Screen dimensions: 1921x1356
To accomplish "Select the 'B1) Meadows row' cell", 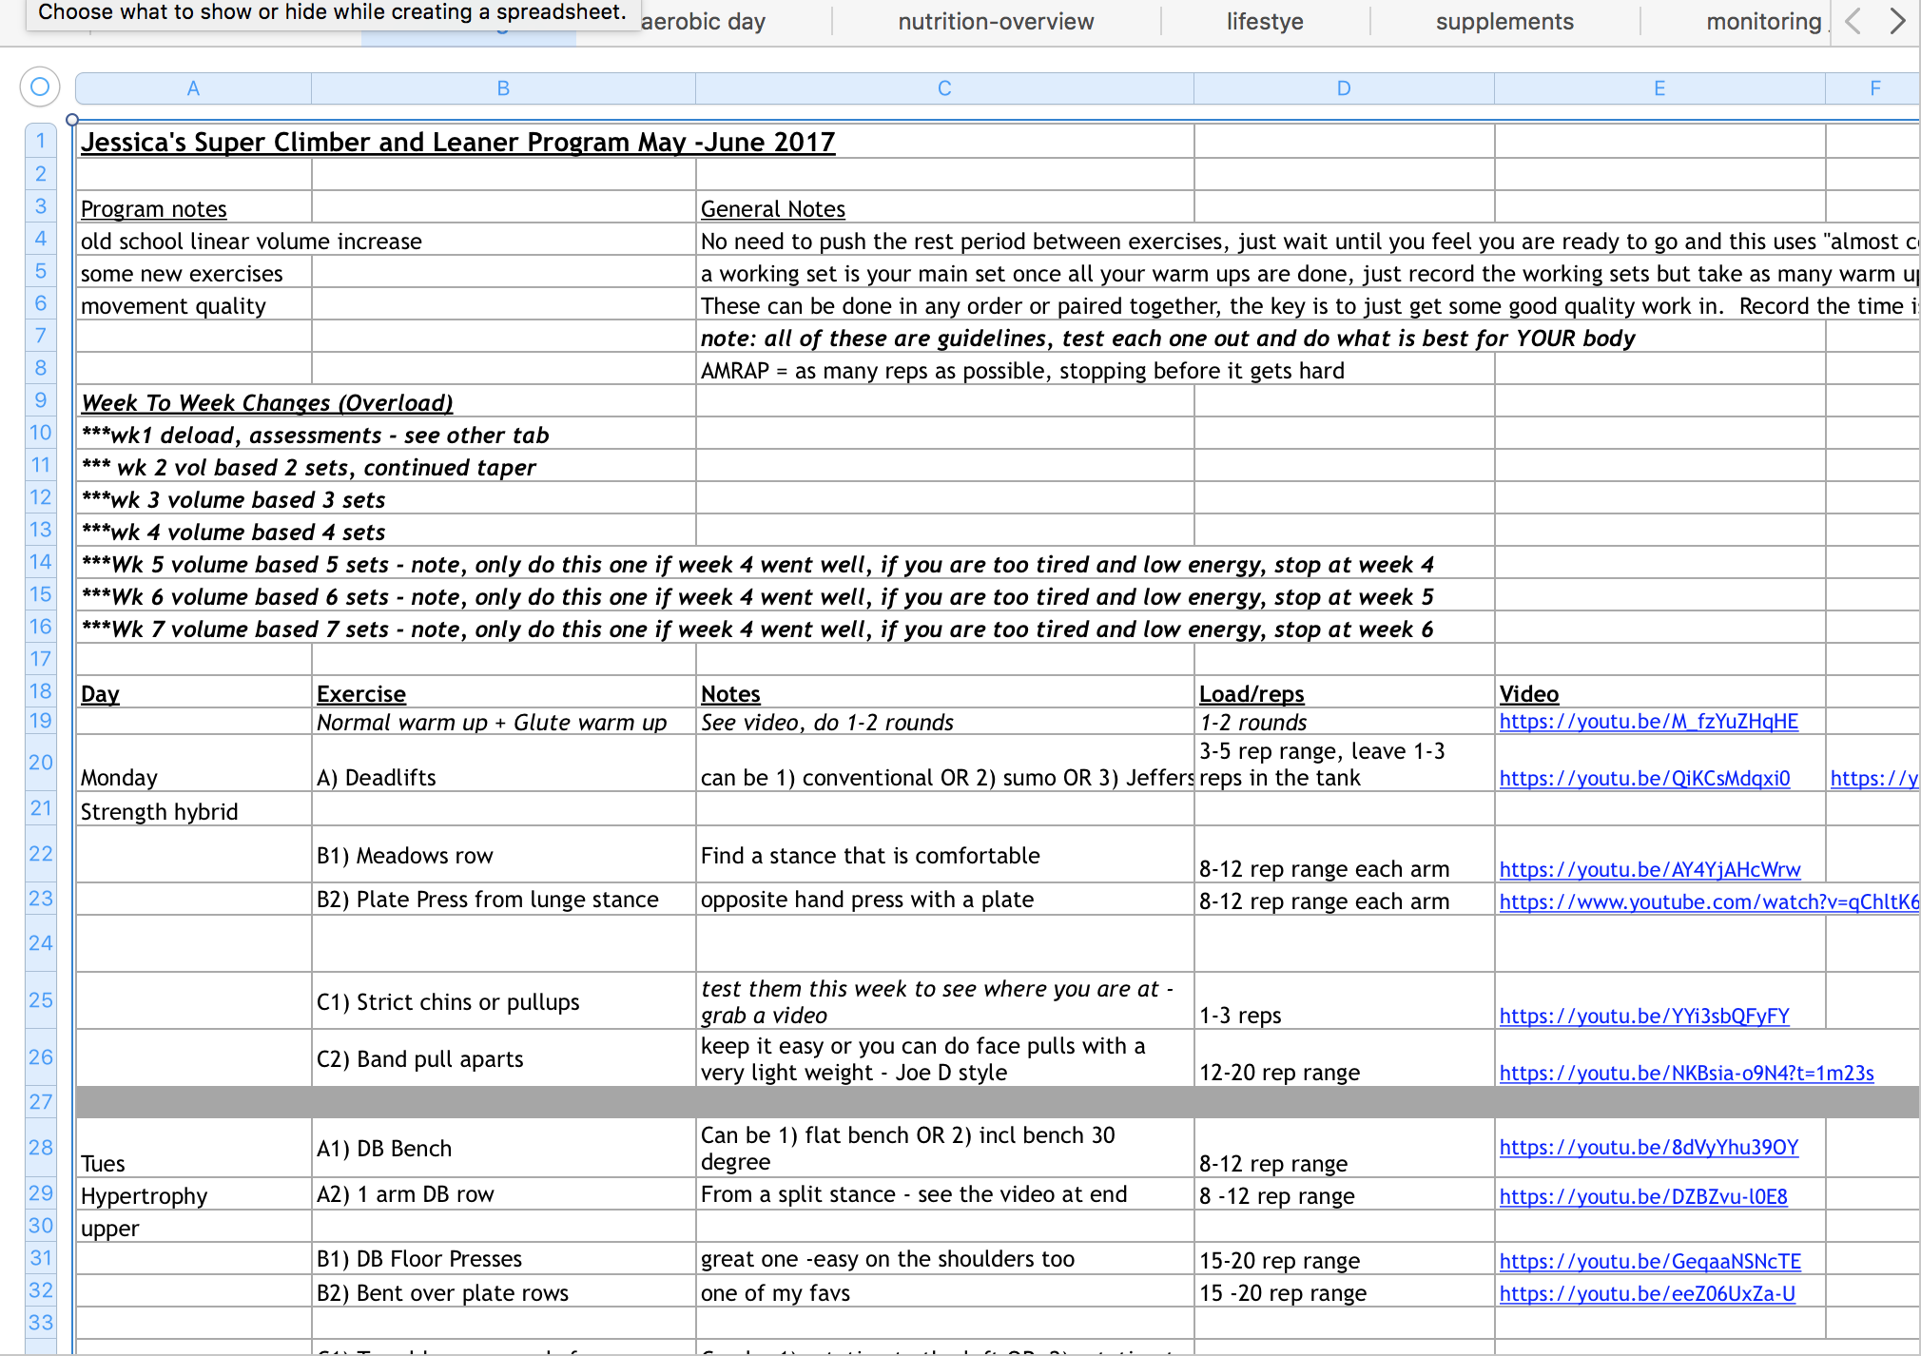I will 503,854.
